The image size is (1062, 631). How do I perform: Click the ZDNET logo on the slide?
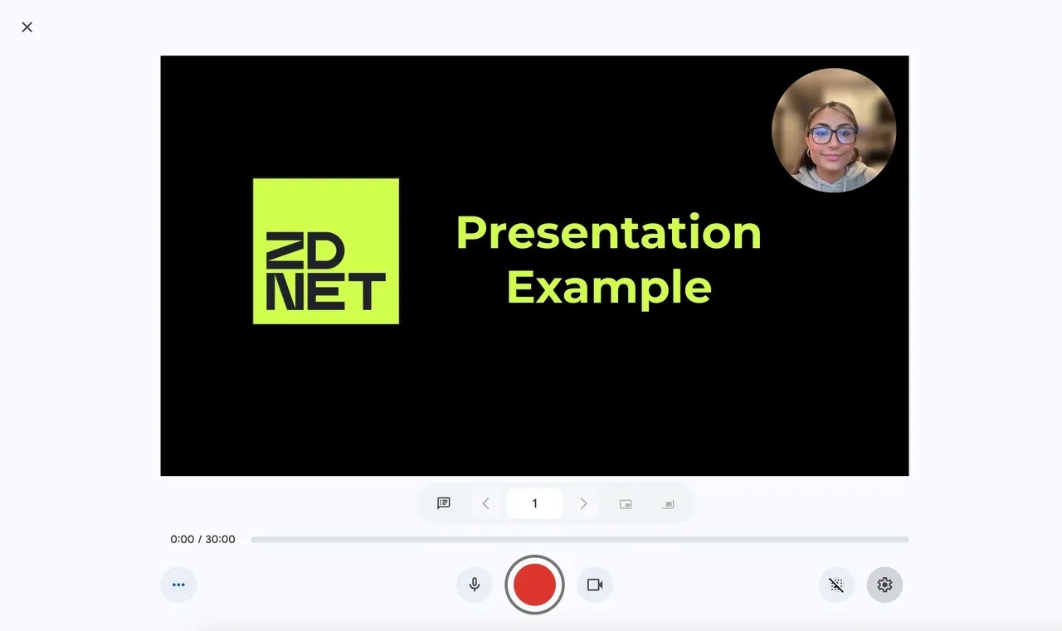[326, 251]
